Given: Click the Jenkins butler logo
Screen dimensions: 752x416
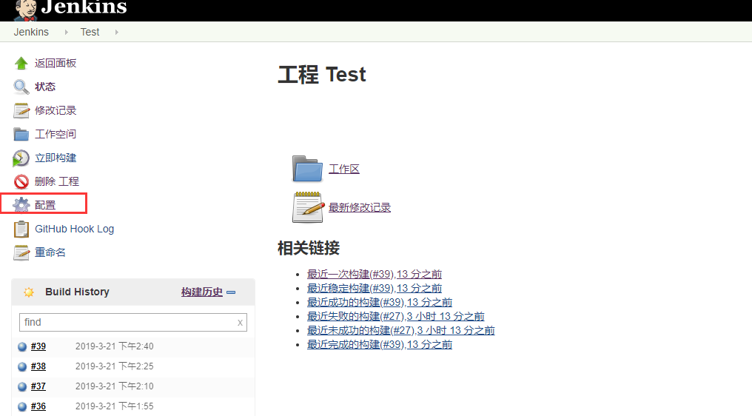Looking at the screenshot, I should click(26, 10).
